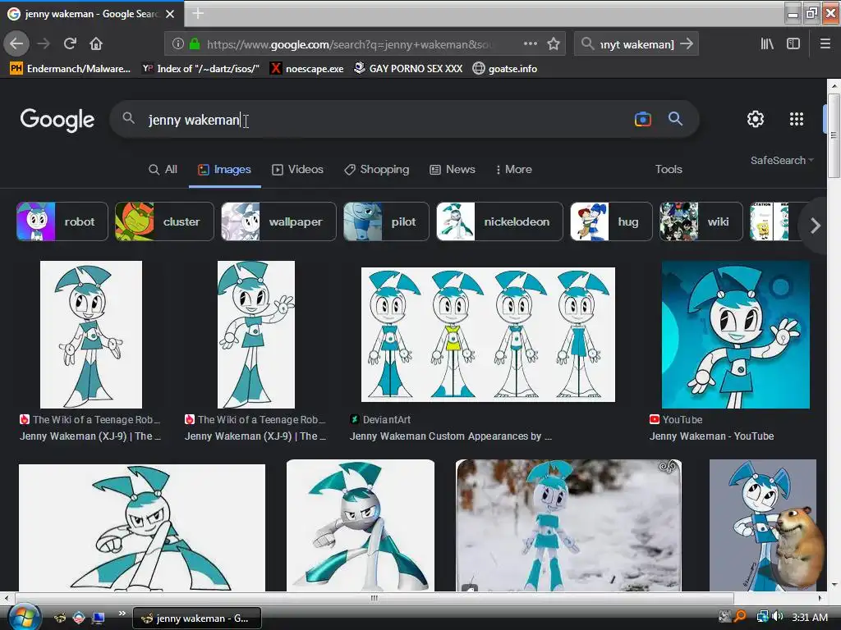Viewport: 841px width, 630px height.
Task: Click the browser forward arrow
Action: [44, 43]
